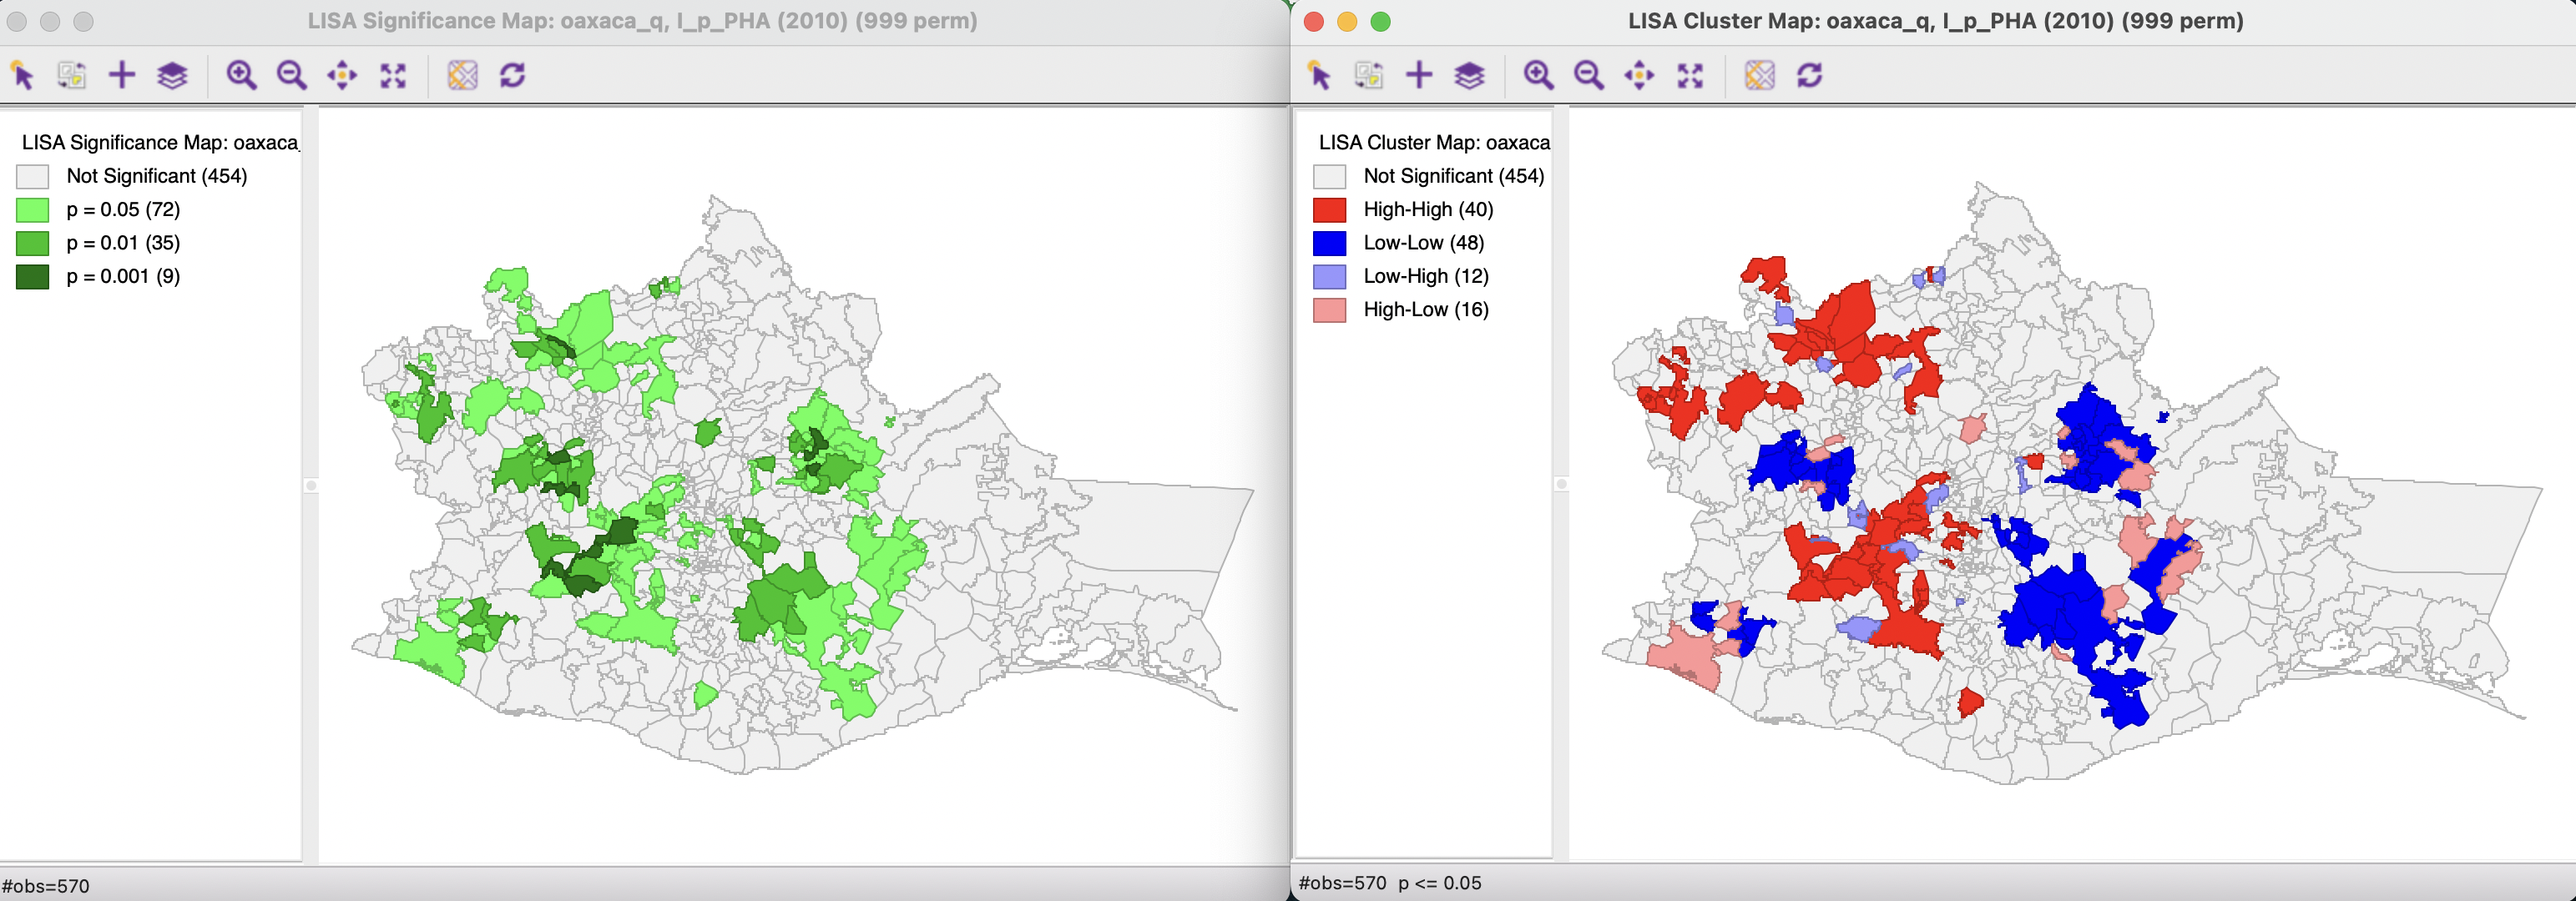This screenshot has width=2576, height=901.
Task: Click the p = 0.001 dark green swatch
Action: [x=33, y=277]
